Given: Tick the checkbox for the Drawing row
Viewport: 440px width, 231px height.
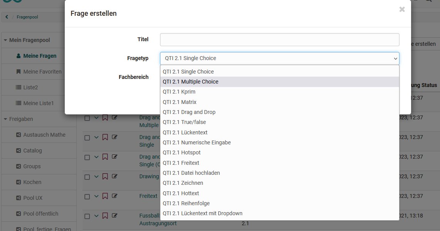Looking at the screenshot, I should 87,177.
